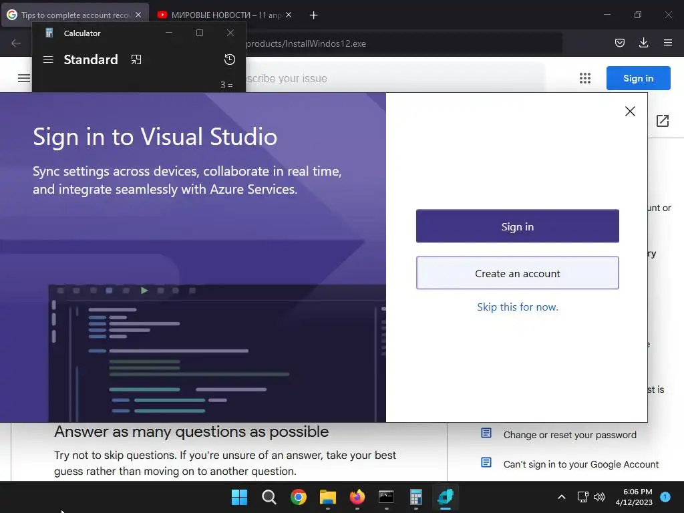Open Google help page main menu
Viewport: 684px width, 513px height.
point(24,78)
